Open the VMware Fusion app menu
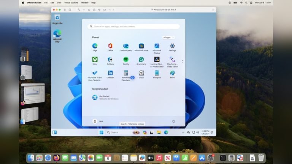 click(34, 3)
